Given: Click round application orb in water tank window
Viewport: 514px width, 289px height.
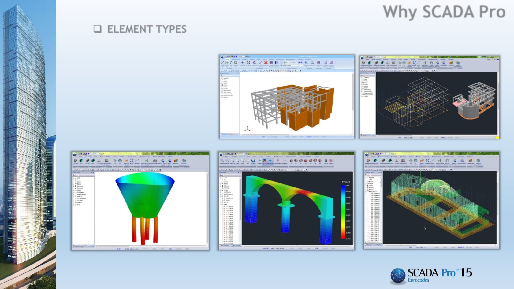Looking at the screenshot, I should (74, 155).
